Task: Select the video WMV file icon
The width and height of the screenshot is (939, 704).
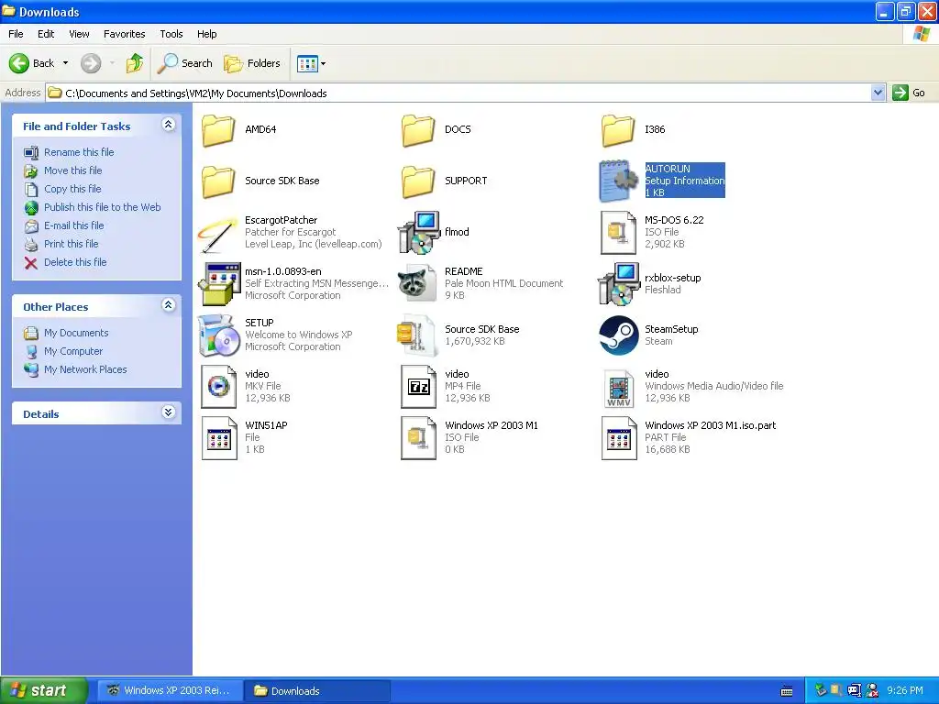Action: pyautogui.click(x=619, y=388)
